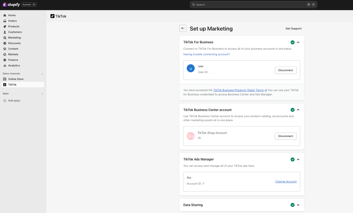Click the Online Store label in sidebar
This screenshot has width=353, height=213.
pos(16,79)
